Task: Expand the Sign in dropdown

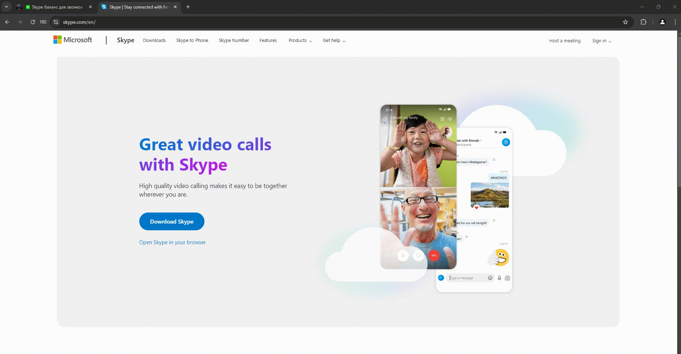Action: 602,41
